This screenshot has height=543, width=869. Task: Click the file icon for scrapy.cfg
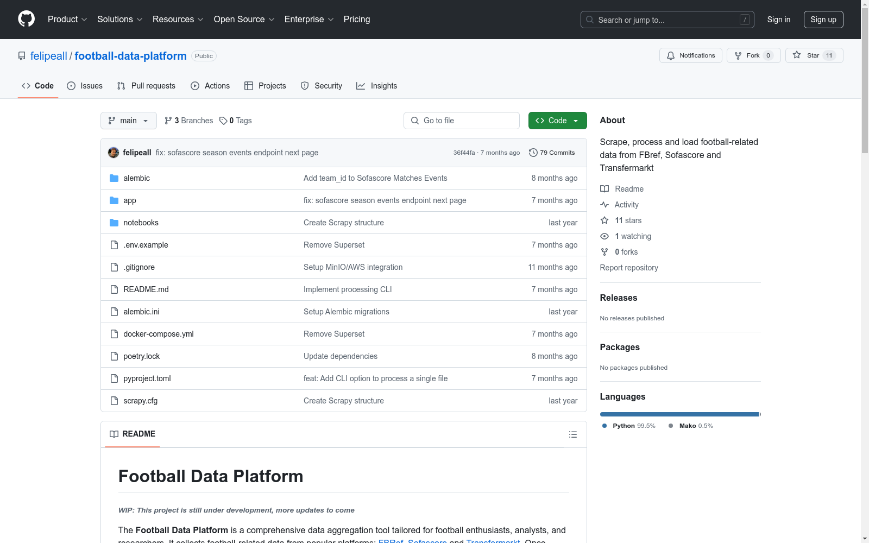(x=114, y=401)
